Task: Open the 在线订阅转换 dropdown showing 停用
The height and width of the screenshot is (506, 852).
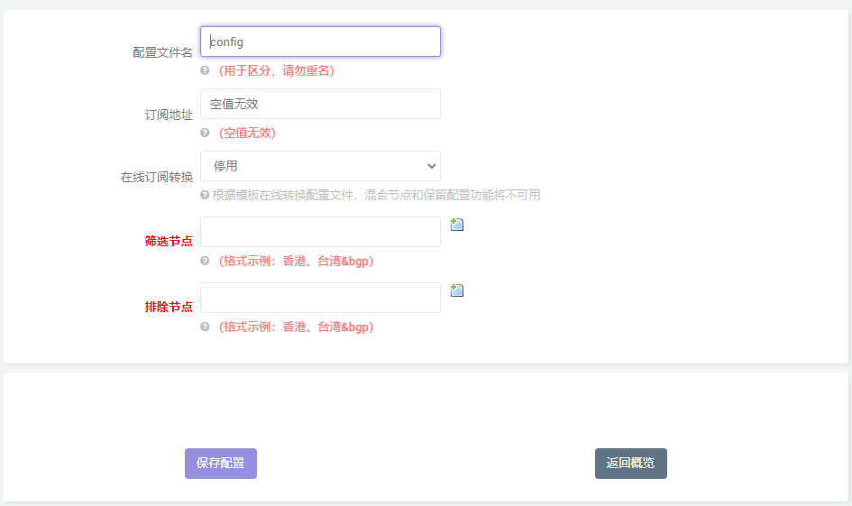Action: 320,166
